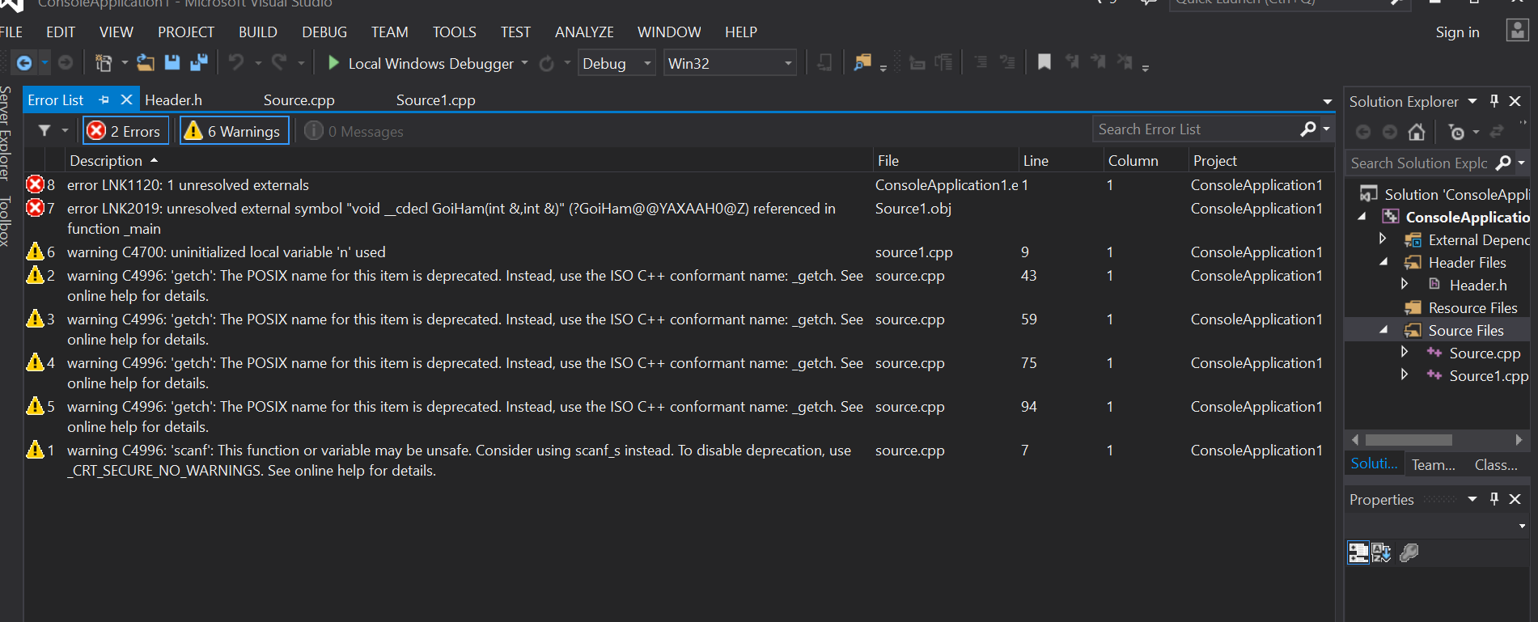Select the Resource Files folder

point(1472,307)
